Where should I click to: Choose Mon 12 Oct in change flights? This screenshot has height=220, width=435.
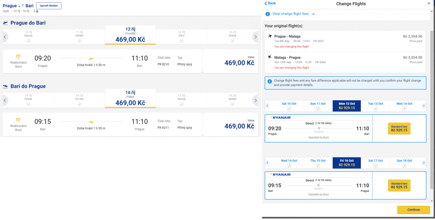pyautogui.click(x=347, y=106)
